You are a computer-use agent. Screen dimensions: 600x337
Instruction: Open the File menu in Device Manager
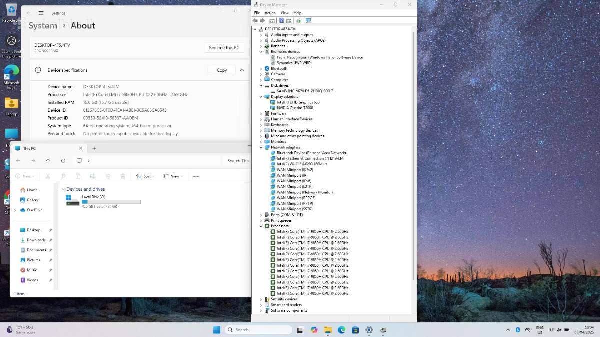tap(257, 13)
